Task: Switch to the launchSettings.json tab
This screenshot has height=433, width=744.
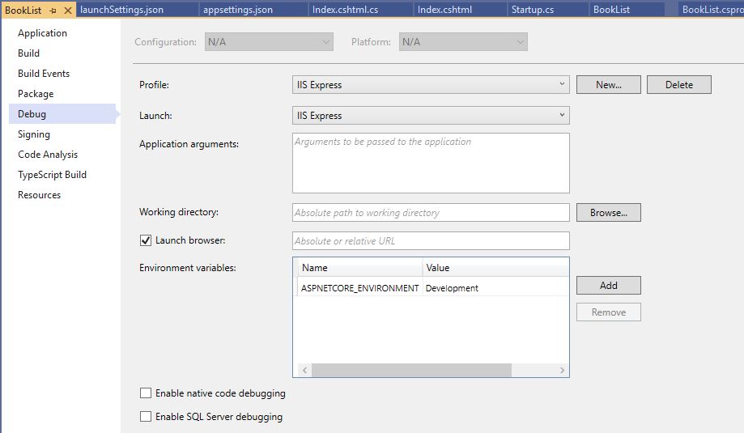Action: pos(121,10)
